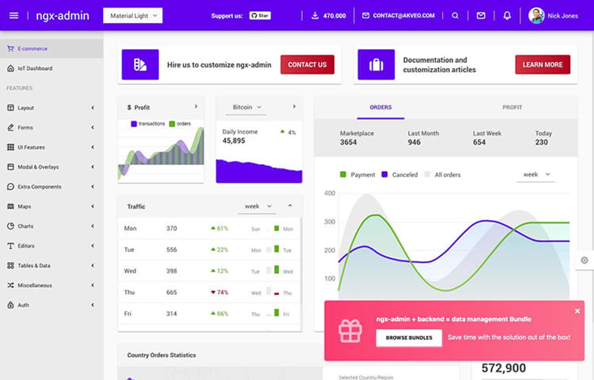Flip the Profit card with arrow

(x=196, y=107)
